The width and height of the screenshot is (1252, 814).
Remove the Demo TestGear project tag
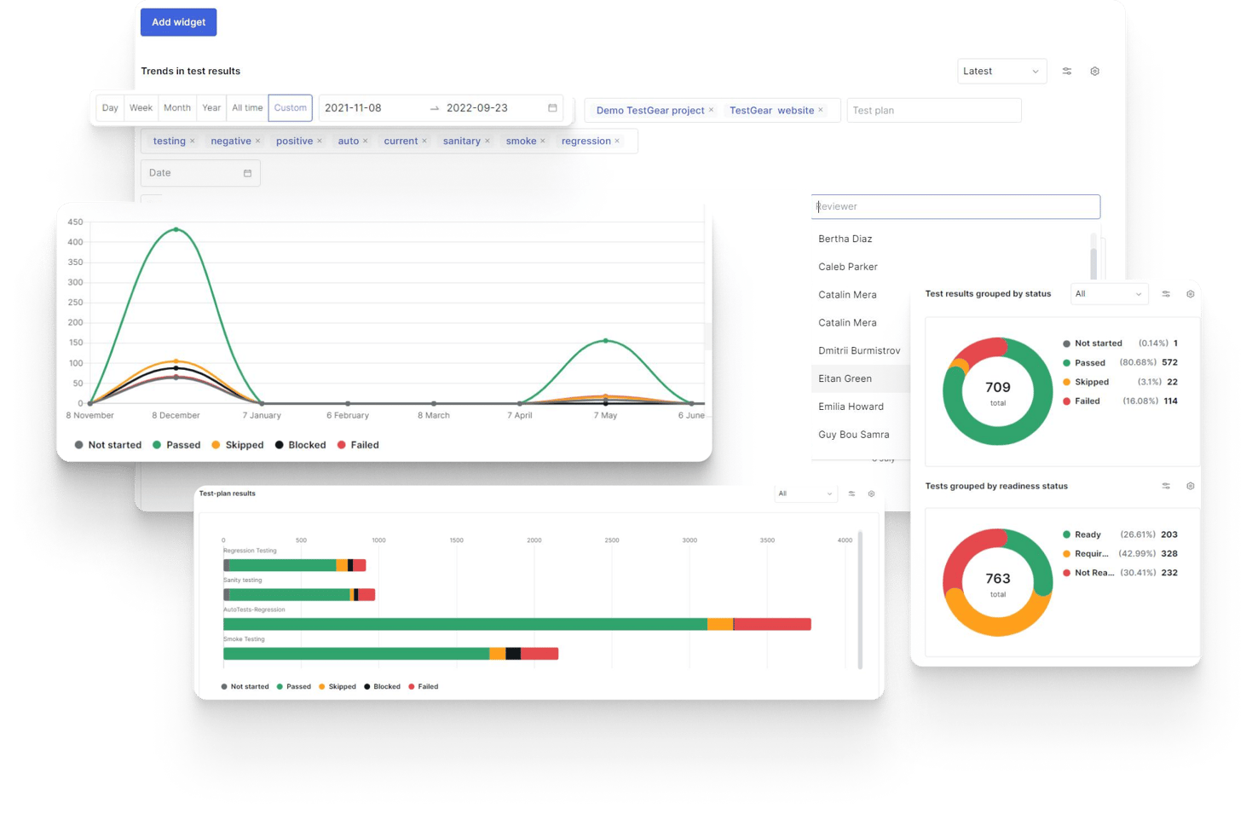[x=711, y=110]
